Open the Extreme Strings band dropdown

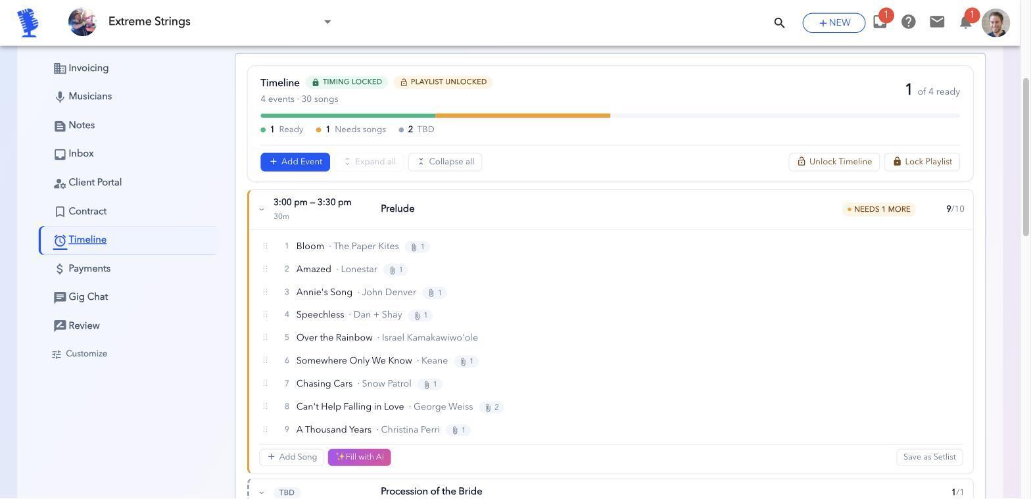pyautogui.click(x=327, y=22)
